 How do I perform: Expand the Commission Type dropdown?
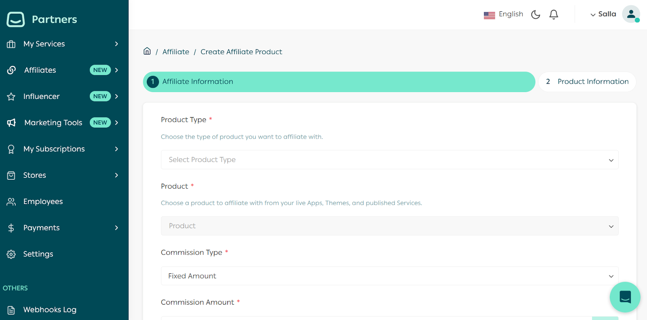[x=389, y=276]
